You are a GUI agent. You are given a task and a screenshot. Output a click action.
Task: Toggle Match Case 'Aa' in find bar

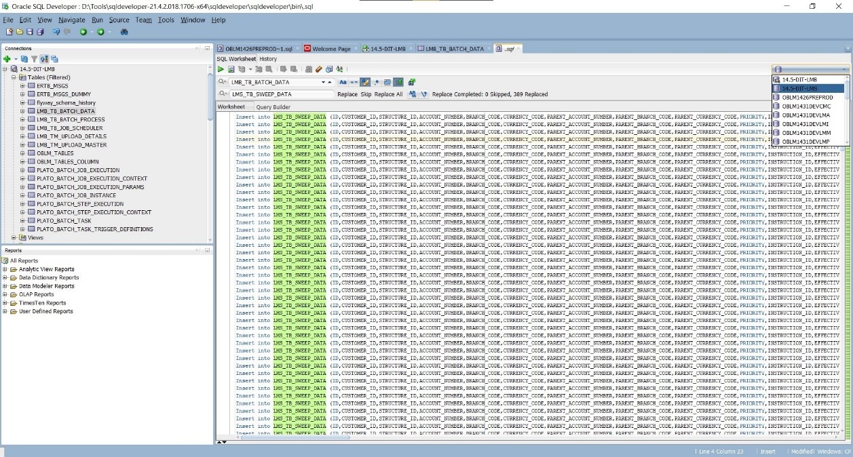(343, 82)
